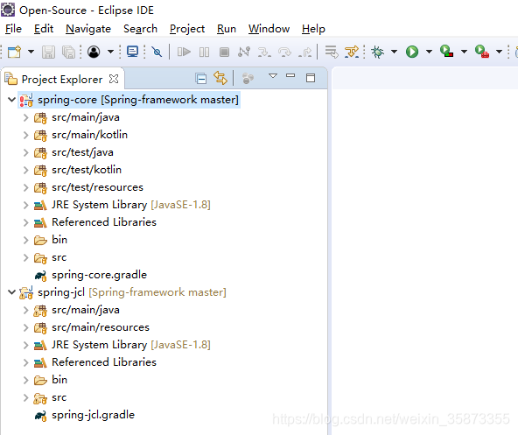Image resolution: width=518 pixels, height=435 pixels.
Task: Select the spring-jcl.gradle file
Action: [x=93, y=415]
